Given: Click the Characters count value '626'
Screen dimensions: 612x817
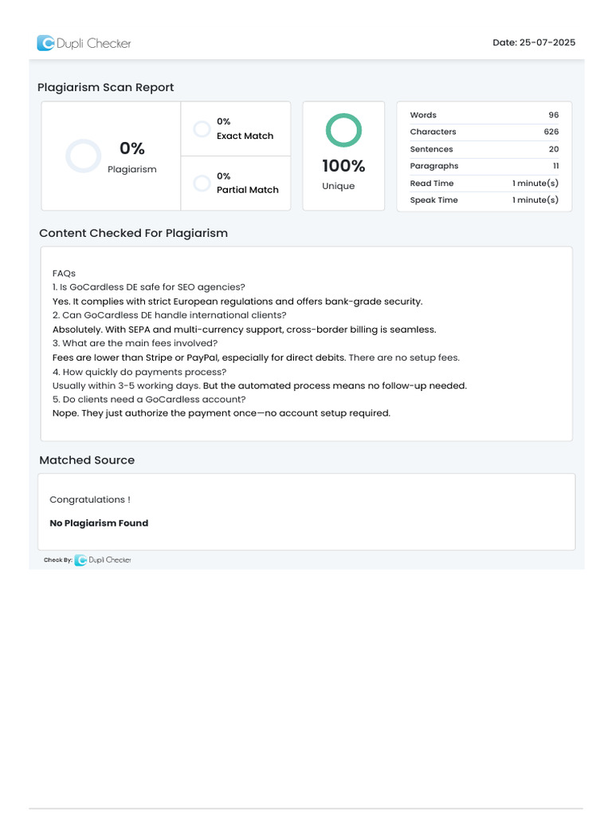Looking at the screenshot, I should coord(551,132).
